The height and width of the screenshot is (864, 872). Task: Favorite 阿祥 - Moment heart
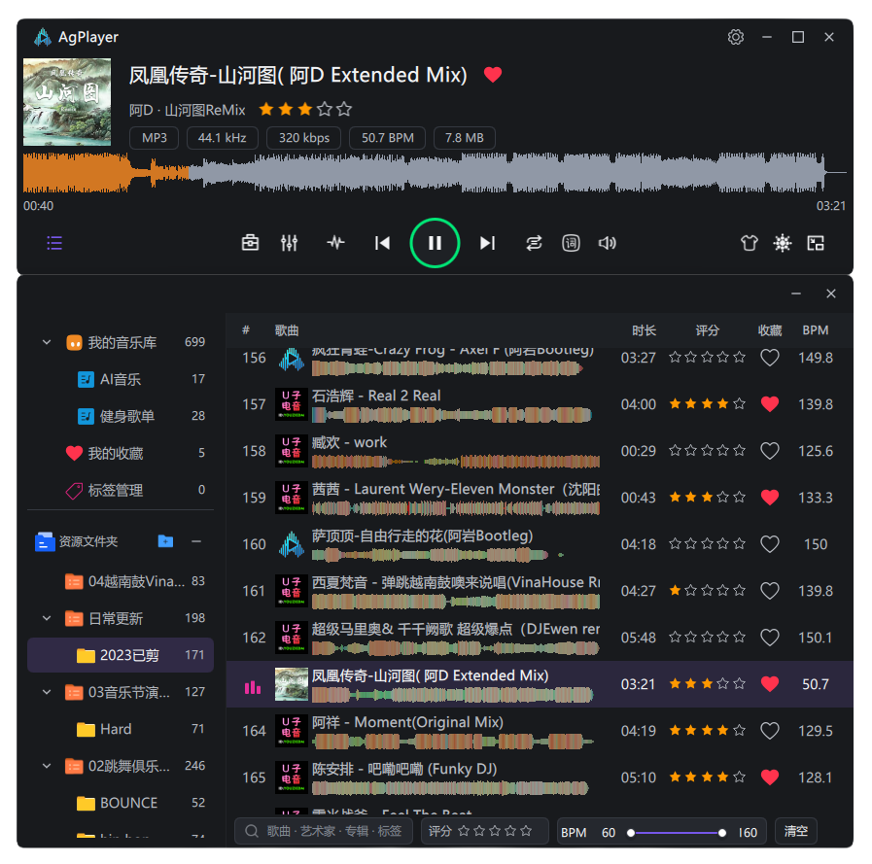point(770,731)
